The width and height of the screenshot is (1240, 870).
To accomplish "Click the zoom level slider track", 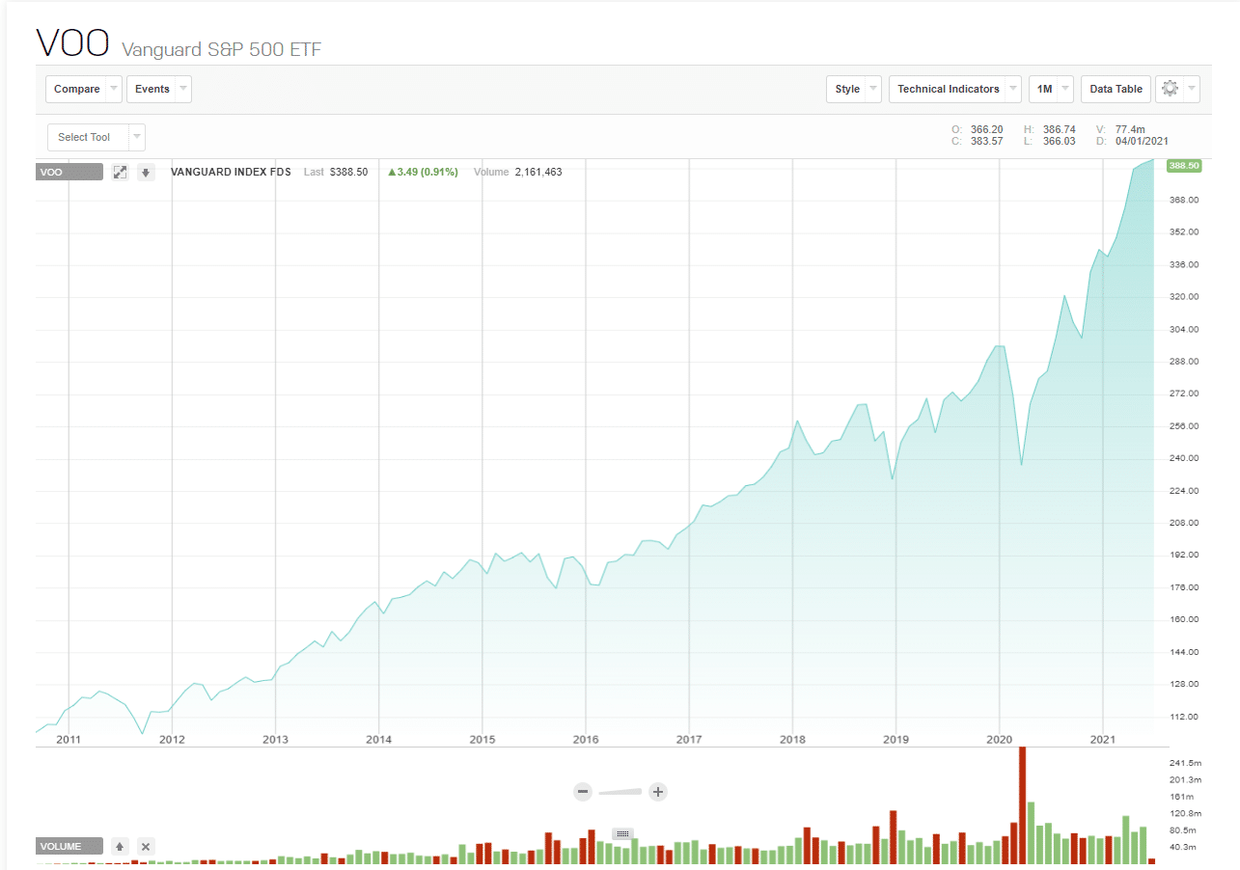I will [x=620, y=792].
